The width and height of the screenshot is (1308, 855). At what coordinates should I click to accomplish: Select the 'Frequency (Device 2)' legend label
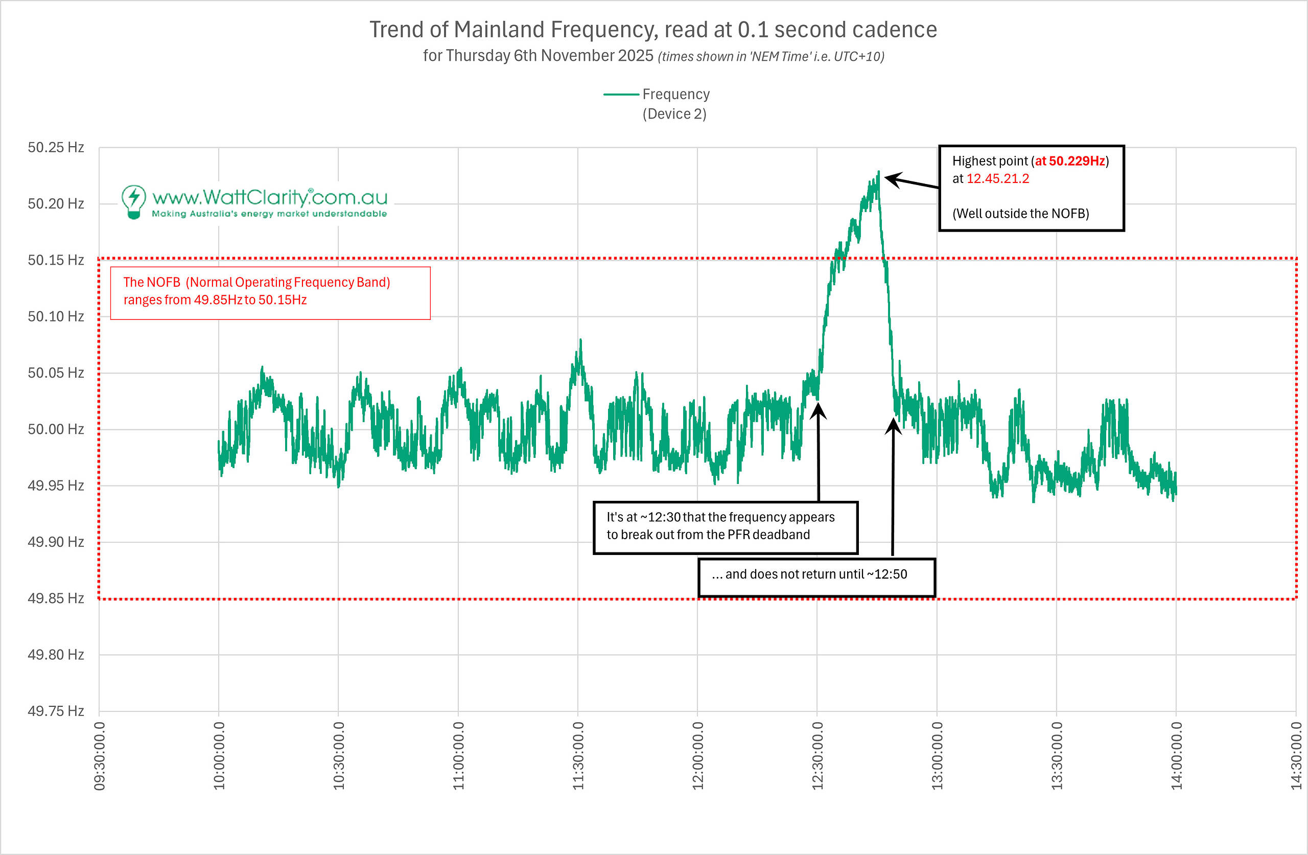pos(675,104)
